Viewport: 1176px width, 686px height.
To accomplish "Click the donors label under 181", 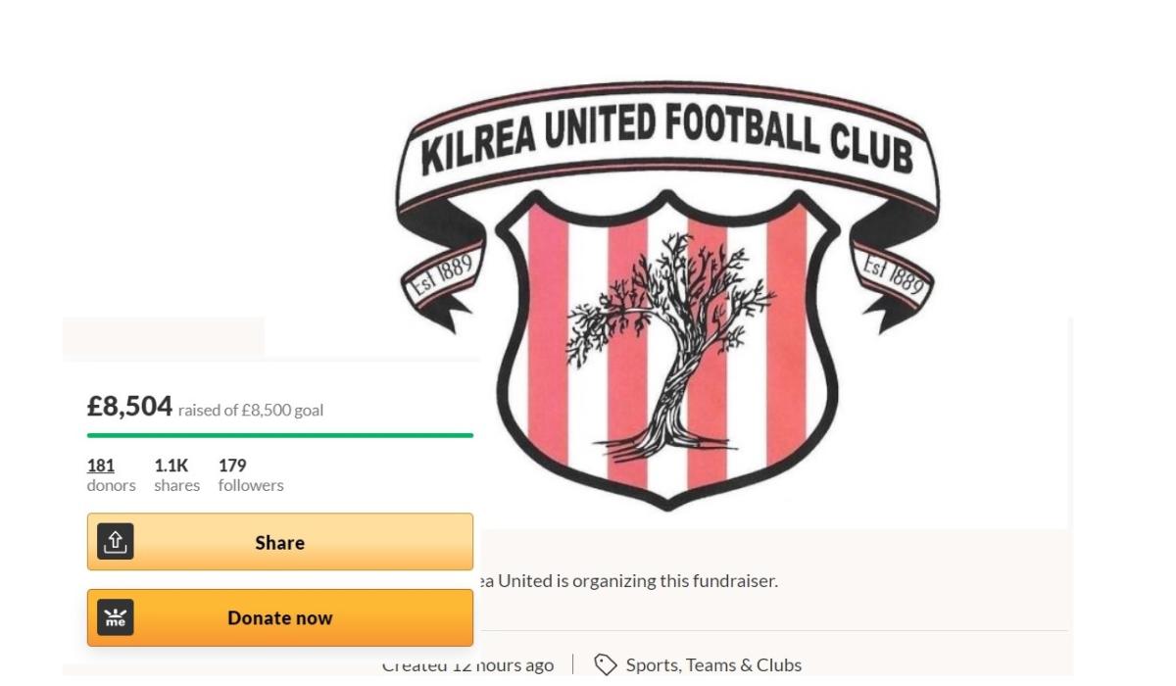I will pos(112,485).
